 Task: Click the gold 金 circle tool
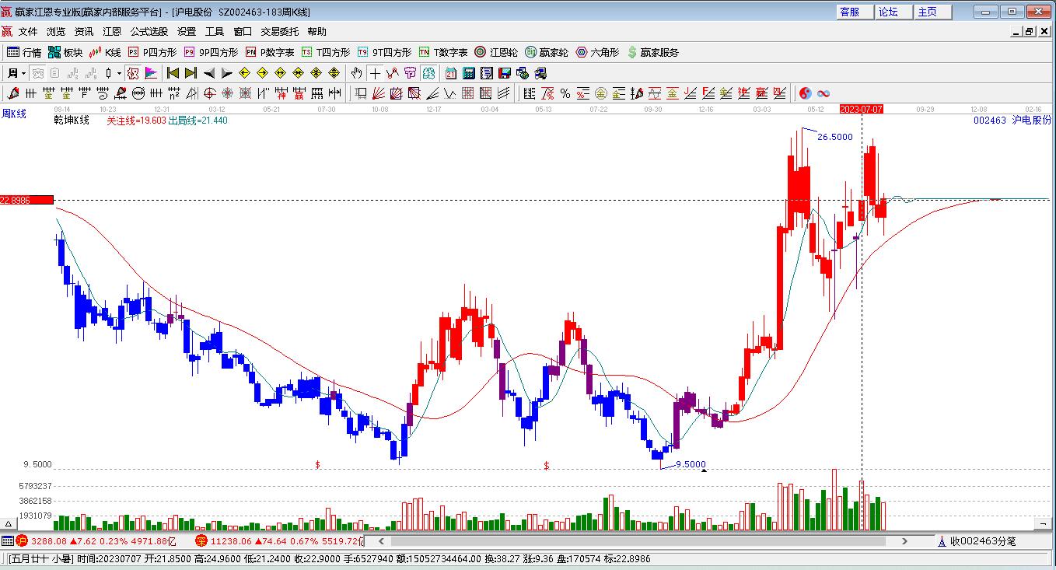(601, 93)
